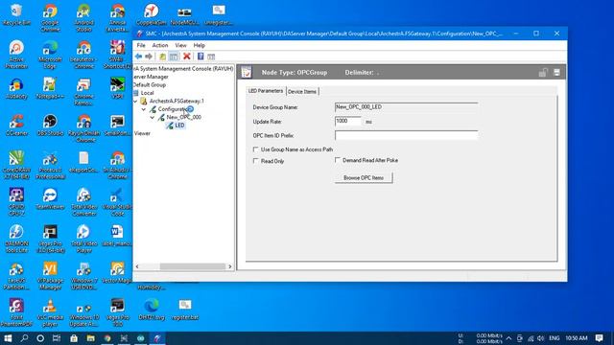This screenshot has width=614, height=345.
Task: Click the tree pane scroll left arrow
Action: click(137, 266)
